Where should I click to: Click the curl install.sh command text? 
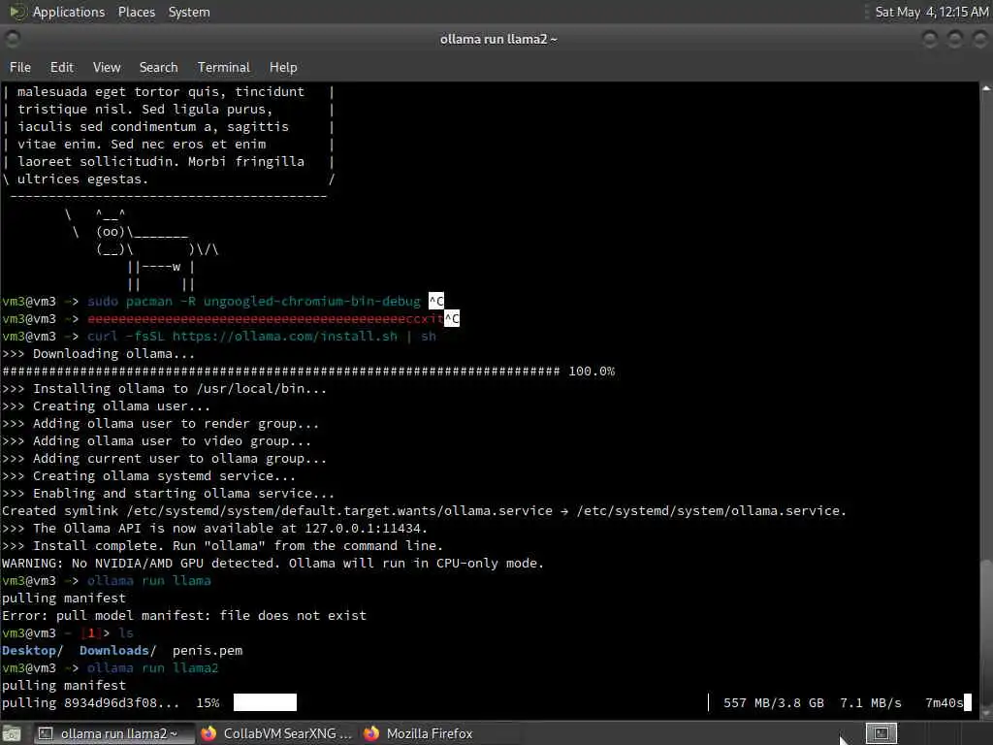point(262,337)
